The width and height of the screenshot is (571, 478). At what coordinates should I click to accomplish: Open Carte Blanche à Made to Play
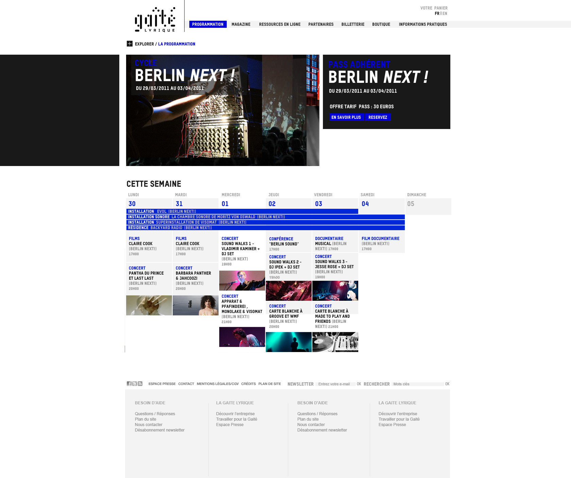pyautogui.click(x=335, y=316)
